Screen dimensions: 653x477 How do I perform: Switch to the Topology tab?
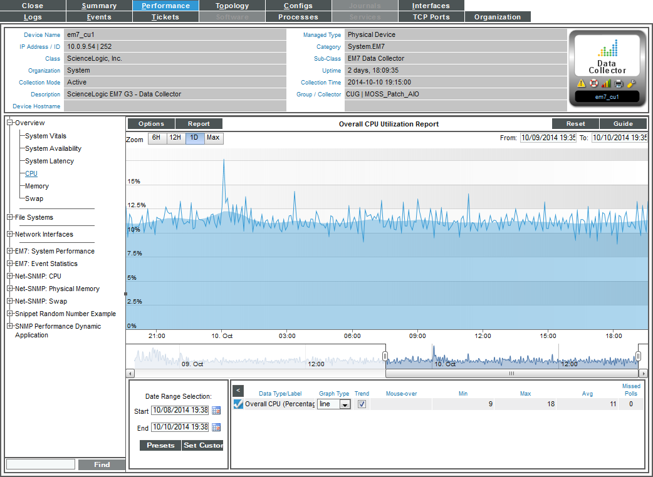point(232,6)
